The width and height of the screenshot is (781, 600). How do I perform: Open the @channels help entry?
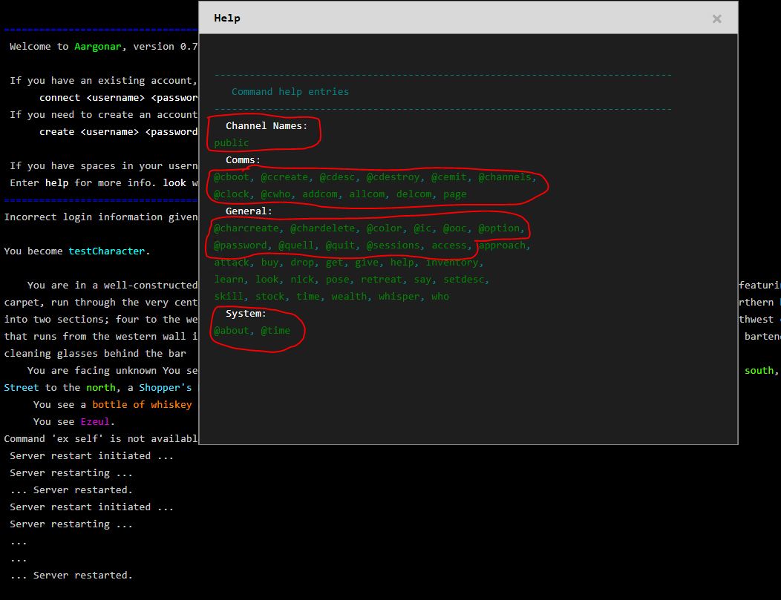[505, 177]
